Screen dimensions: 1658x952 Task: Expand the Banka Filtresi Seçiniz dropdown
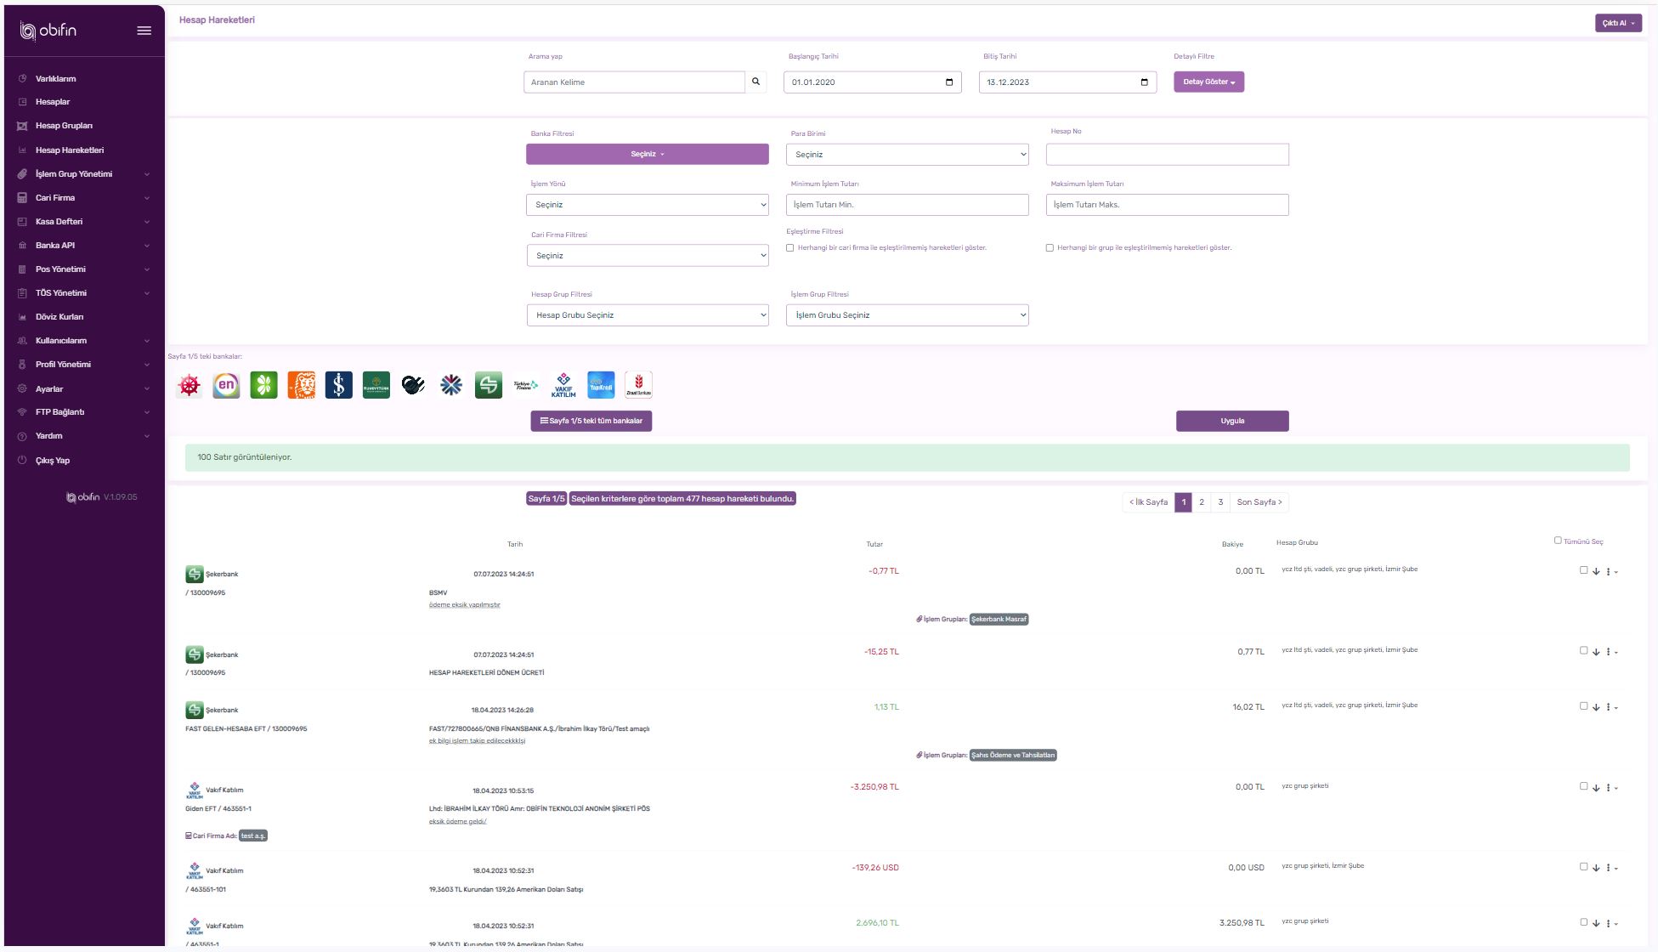tap(647, 154)
